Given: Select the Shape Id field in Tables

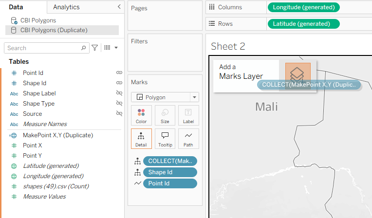Looking at the screenshot, I should [35, 83].
